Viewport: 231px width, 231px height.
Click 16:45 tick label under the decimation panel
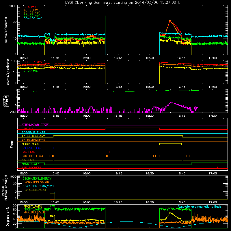tap(181, 202)
